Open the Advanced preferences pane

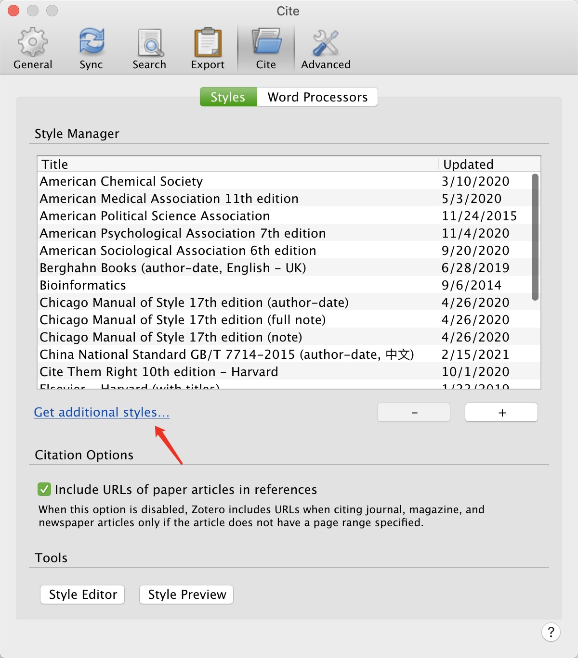click(x=325, y=47)
